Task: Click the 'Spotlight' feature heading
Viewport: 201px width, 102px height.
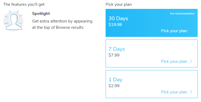Action: 41,14
